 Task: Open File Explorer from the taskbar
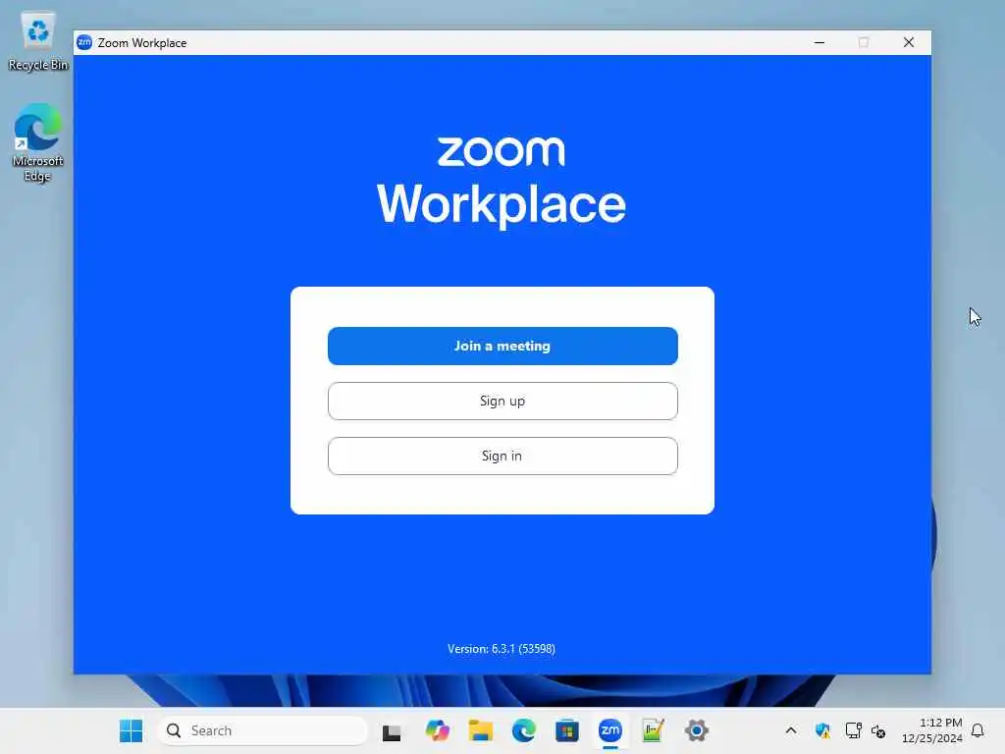[x=481, y=730]
